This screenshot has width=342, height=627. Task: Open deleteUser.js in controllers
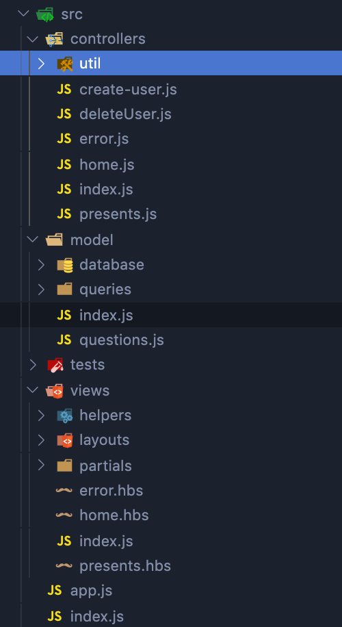[125, 114]
